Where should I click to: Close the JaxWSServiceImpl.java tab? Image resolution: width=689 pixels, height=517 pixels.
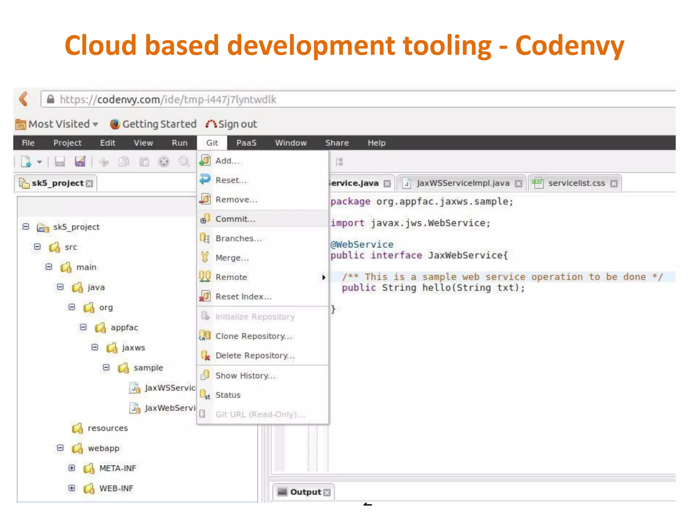click(x=518, y=183)
